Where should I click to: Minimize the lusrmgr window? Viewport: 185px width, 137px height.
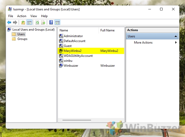[x=150, y=9]
